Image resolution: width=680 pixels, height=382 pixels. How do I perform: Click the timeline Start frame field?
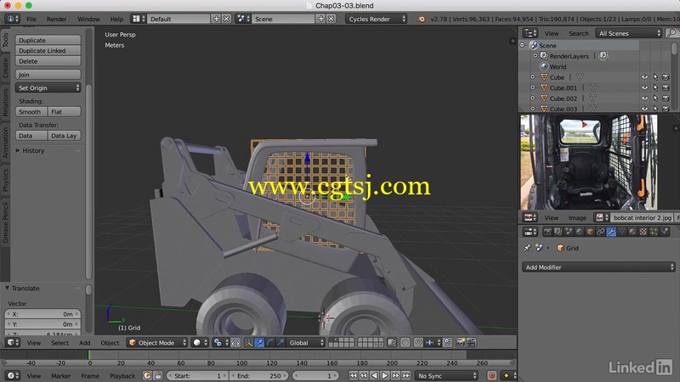click(x=197, y=376)
